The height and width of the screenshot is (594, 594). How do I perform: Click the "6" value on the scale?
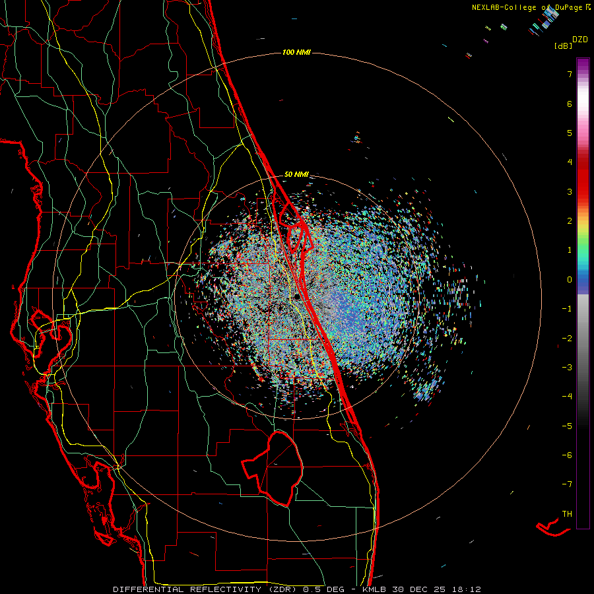coord(570,104)
